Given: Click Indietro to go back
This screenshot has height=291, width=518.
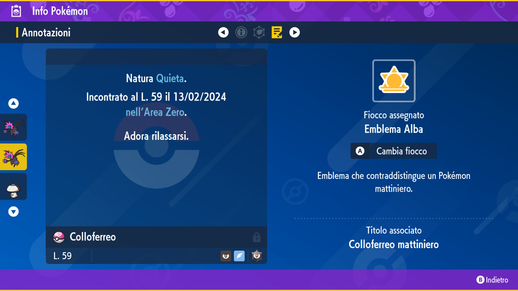Looking at the screenshot, I should tap(492, 280).
